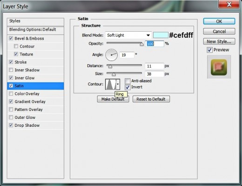Open the Pattern Overlay settings

click(x=28, y=110)
